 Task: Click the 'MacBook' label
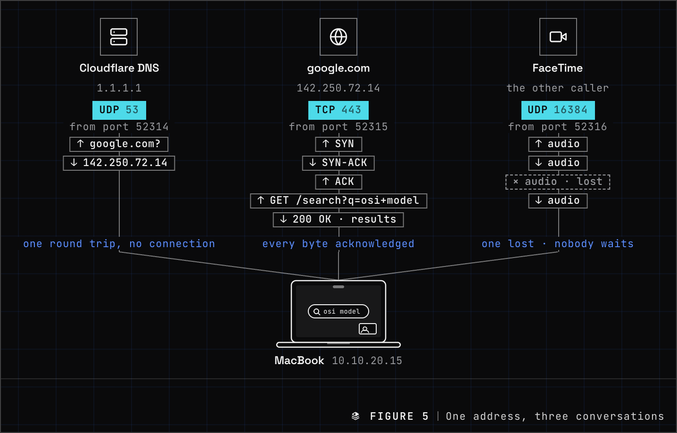(299, 360)
